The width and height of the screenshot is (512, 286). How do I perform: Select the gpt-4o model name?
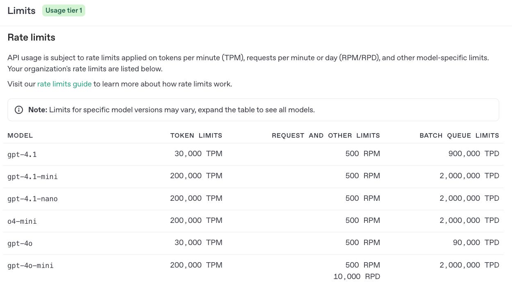[20, 243]
